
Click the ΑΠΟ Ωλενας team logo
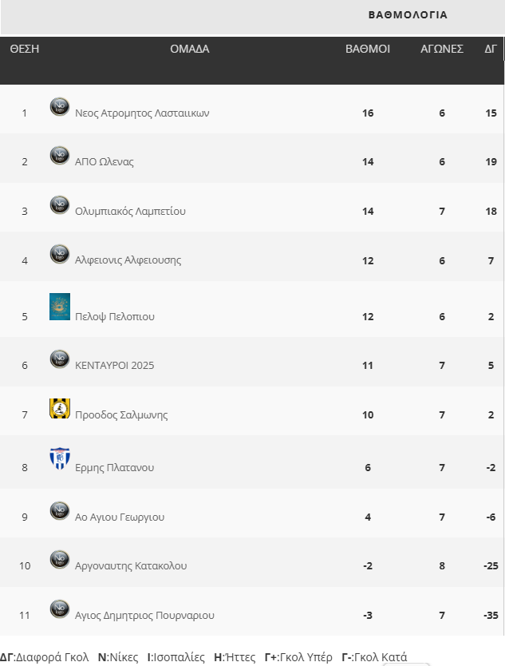(x=60, y=156)
